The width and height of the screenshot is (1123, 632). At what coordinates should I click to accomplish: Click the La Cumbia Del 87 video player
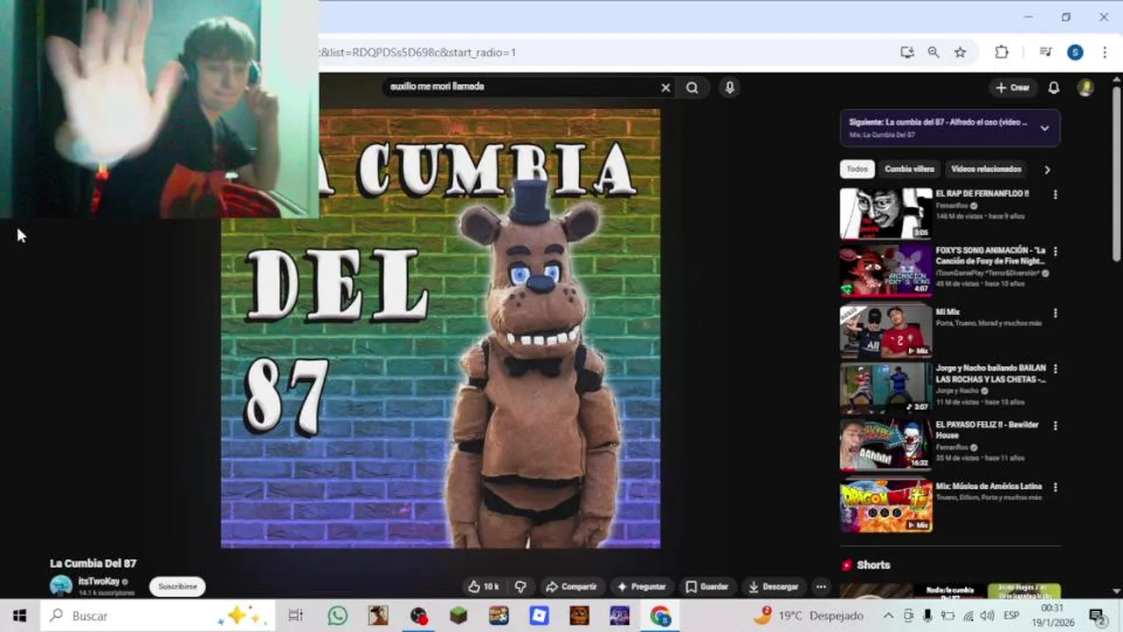(x=440, y=328)
